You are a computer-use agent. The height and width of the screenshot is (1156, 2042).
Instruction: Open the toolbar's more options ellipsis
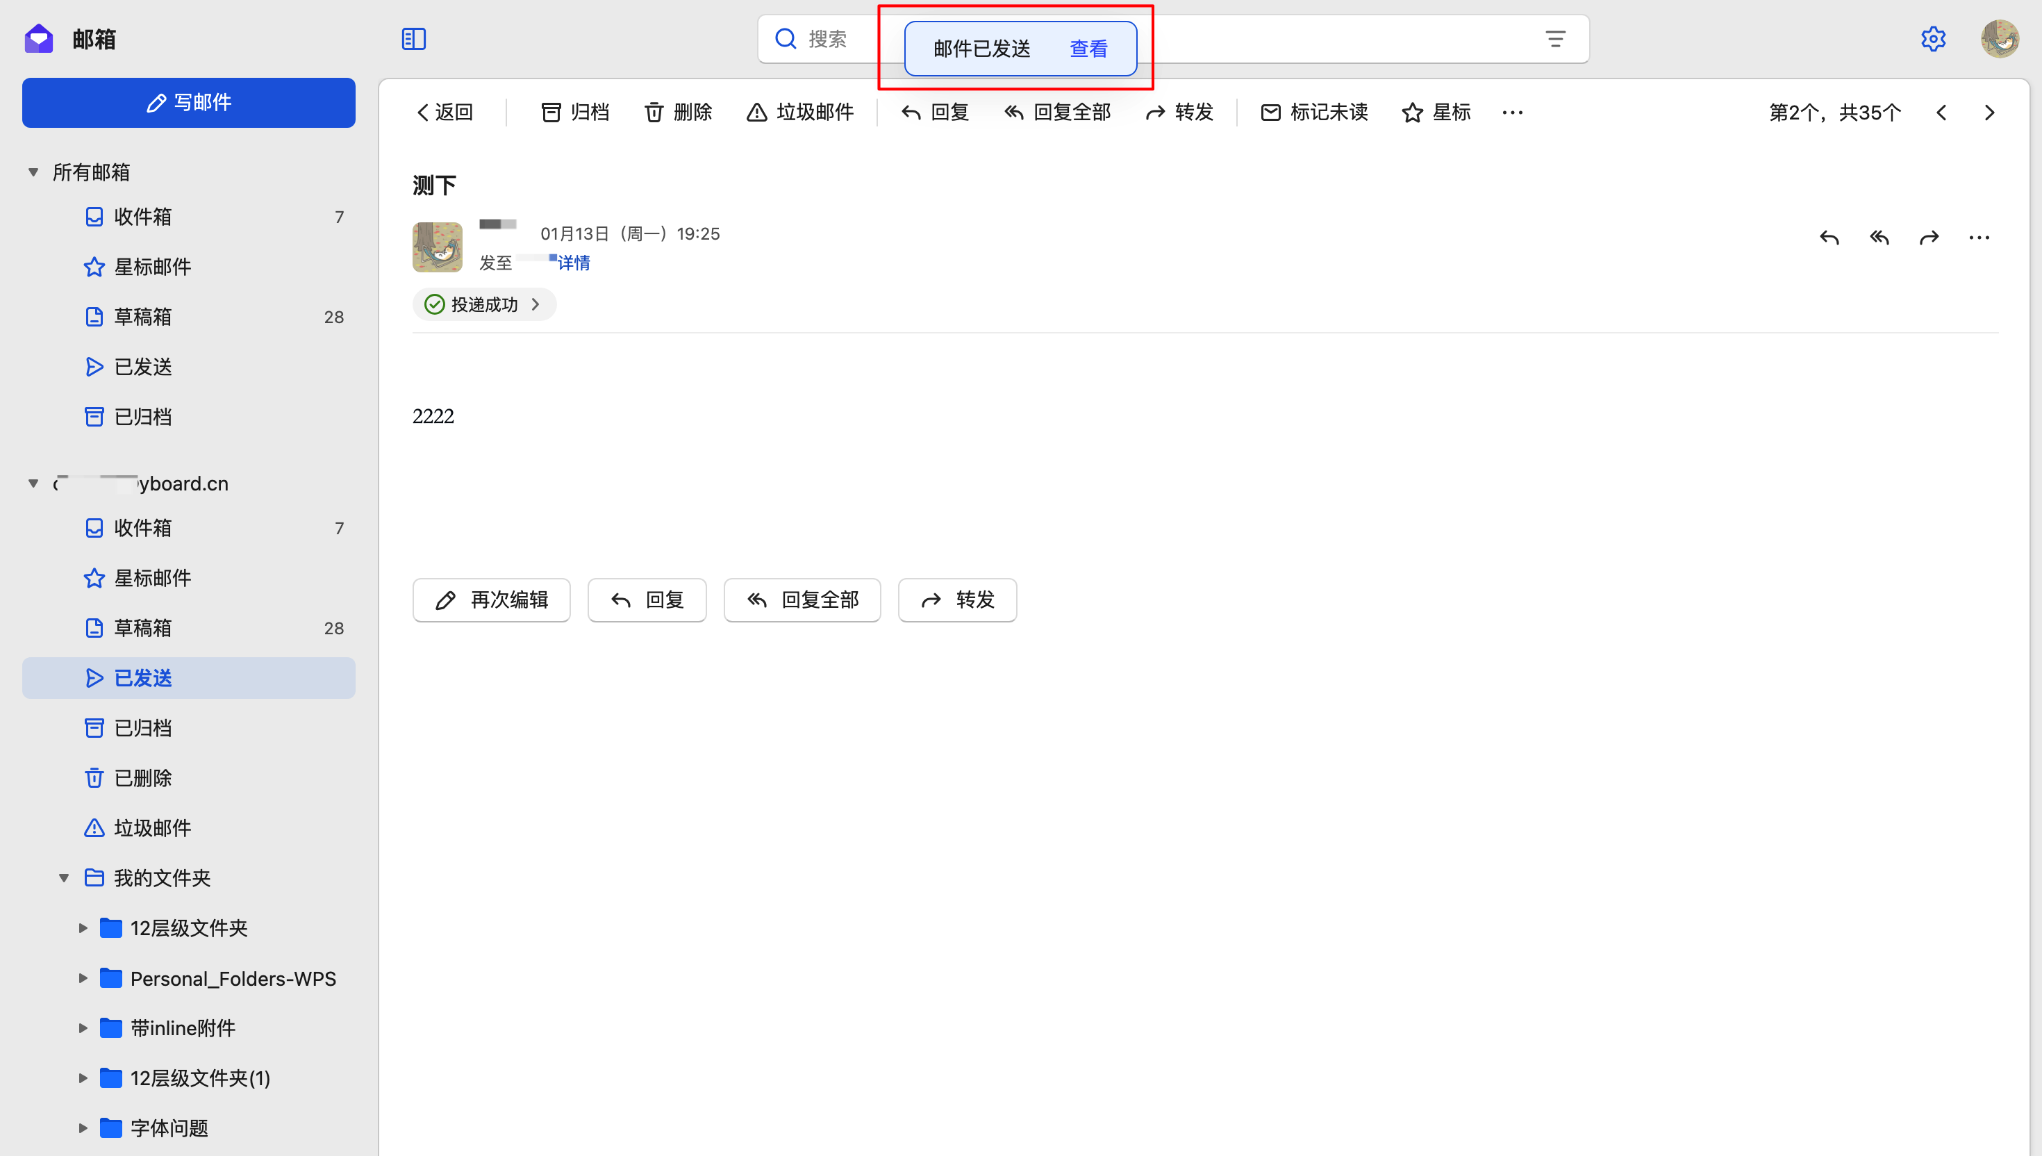coord(1512,112)
